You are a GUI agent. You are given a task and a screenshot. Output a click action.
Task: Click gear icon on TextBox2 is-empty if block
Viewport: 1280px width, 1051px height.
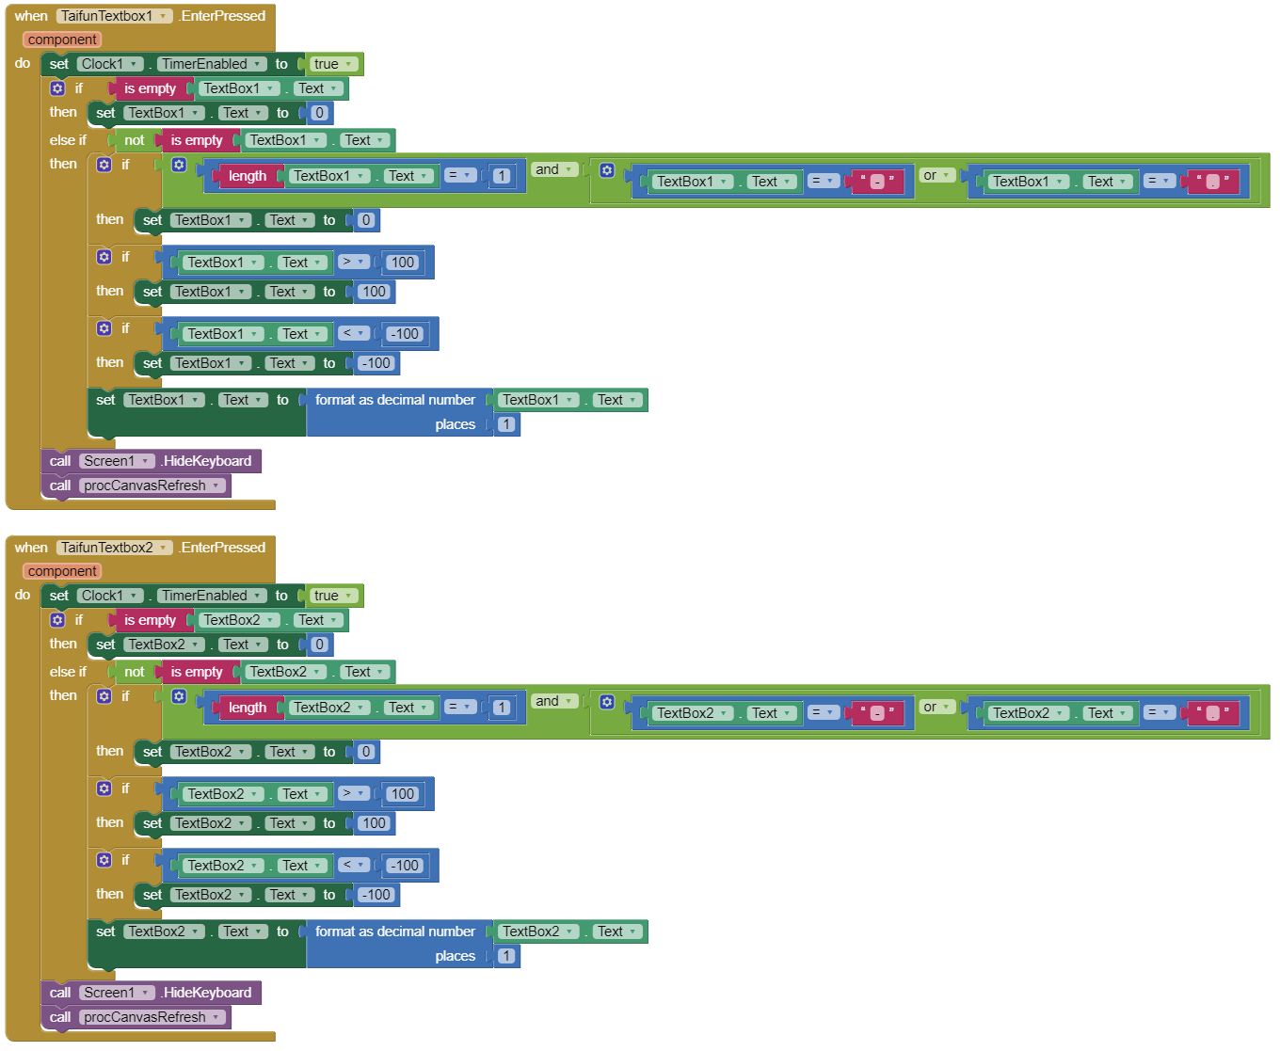click(57, 620)
